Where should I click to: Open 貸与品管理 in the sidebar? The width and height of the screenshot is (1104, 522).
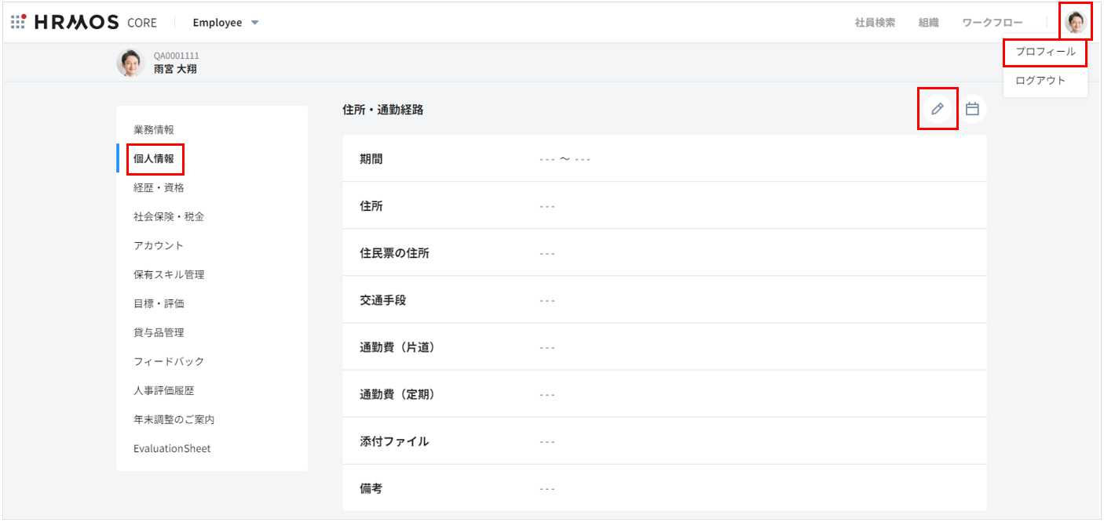coord(159,332)
